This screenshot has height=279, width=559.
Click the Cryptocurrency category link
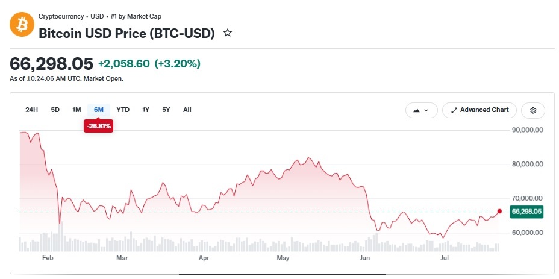point(61,16)
